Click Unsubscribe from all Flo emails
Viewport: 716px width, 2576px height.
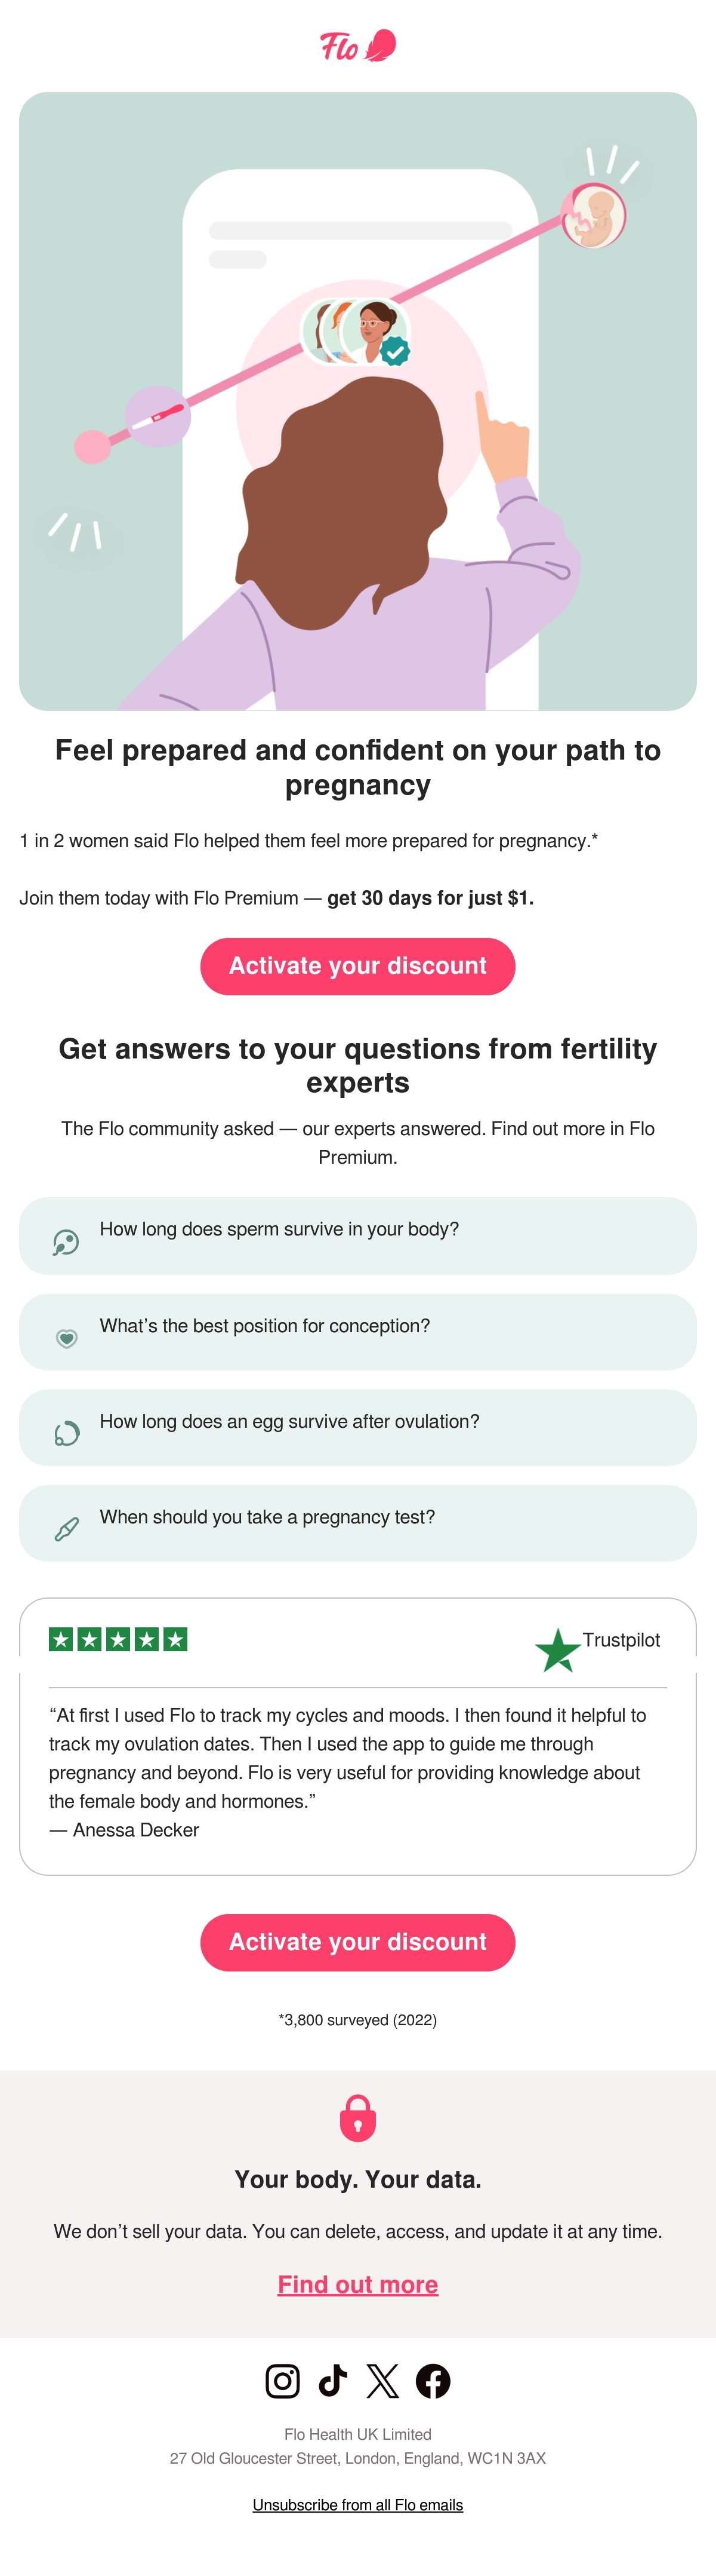point(357,2505)
